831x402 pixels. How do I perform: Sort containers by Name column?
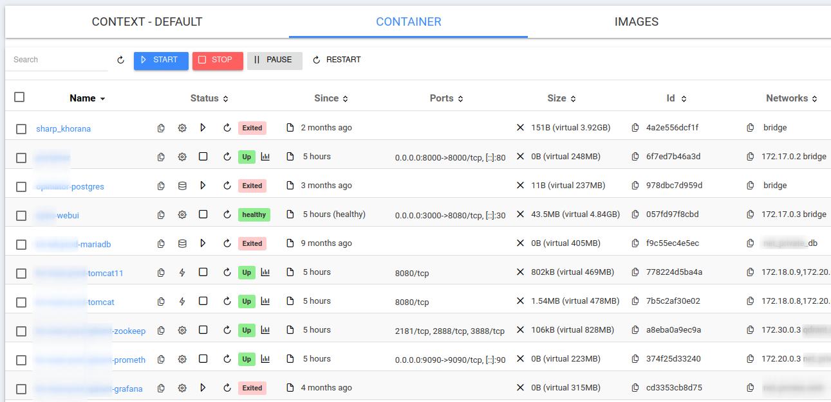(x=82, y=98)
